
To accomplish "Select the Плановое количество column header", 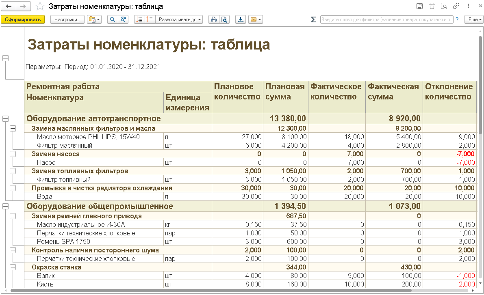I will (237, 97).
